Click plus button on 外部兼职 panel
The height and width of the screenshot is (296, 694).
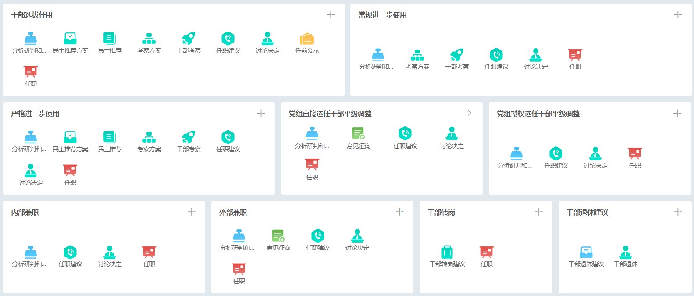tap(400, 212)
